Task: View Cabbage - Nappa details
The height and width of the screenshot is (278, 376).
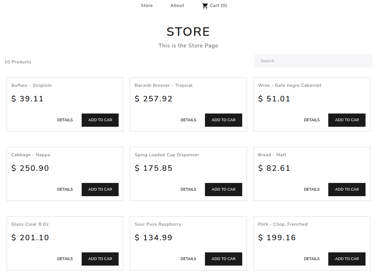Action: click(x=65, y=190)
